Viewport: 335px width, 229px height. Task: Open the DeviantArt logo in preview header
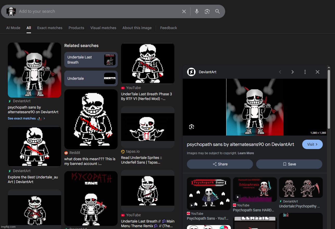click(191, 72)
